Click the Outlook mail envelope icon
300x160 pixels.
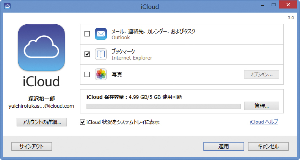coord(101,34)
